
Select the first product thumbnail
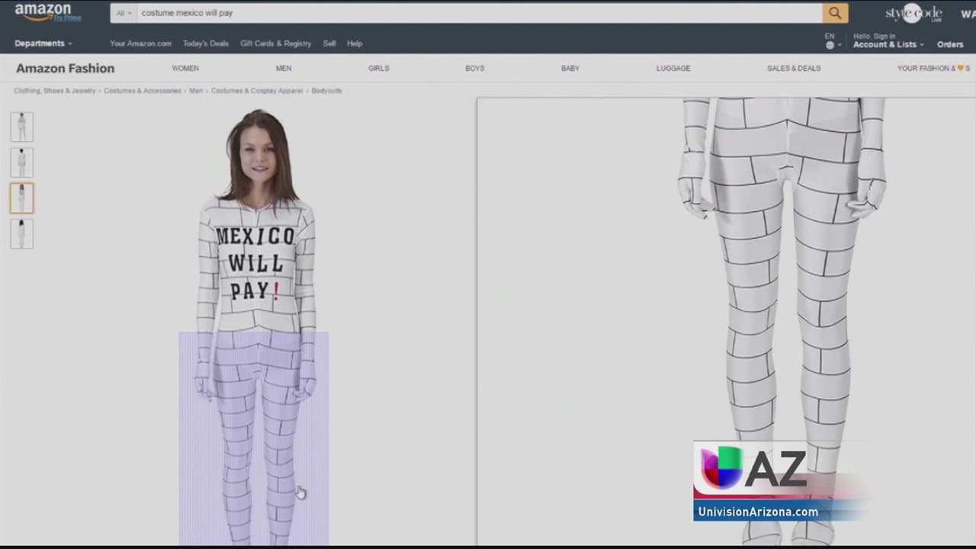[x=21, y=127]
